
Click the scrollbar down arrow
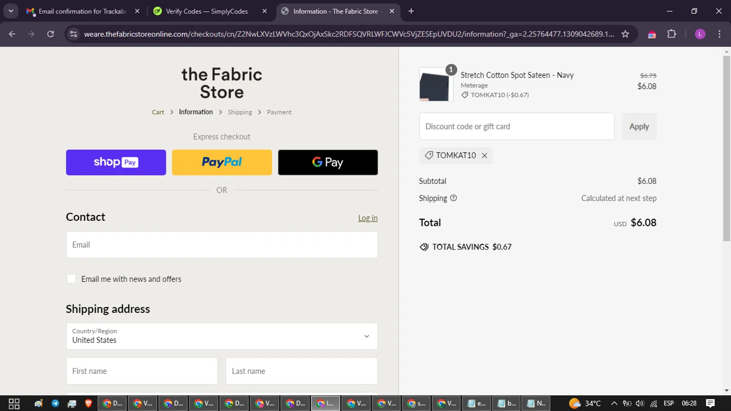[x=727, y=391]
